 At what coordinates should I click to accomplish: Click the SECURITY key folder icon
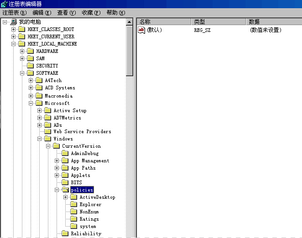[31, 66]
